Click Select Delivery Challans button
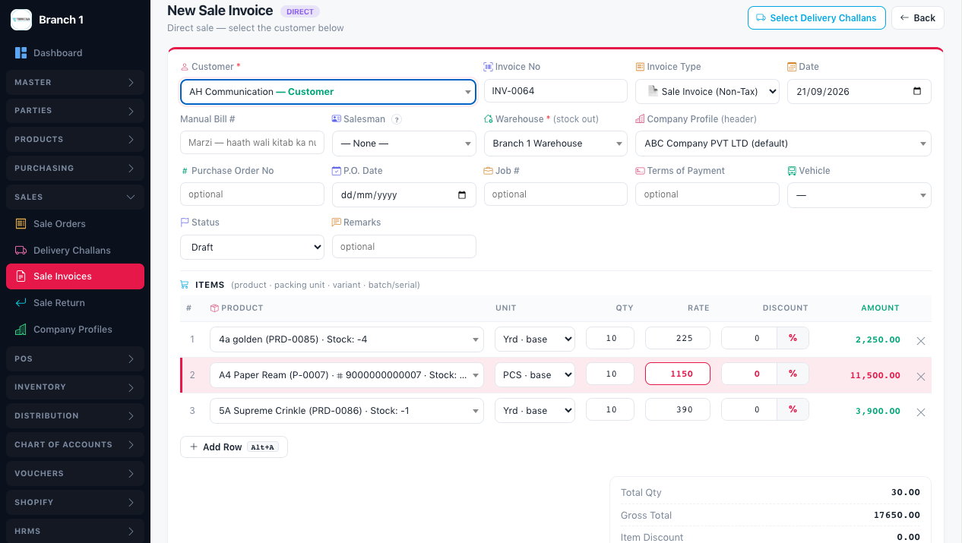 (x=817, y=18)
